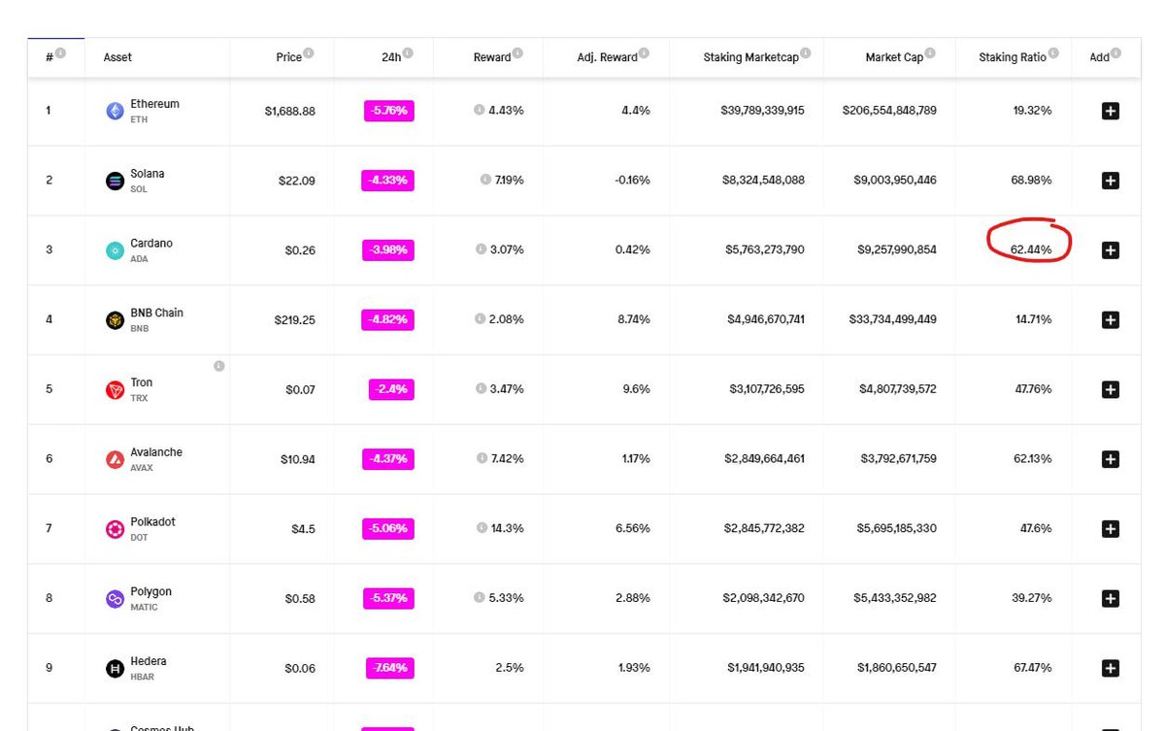Screen dimensions: 1165x731
Task: Open info icon beside Polkadot reward 14.3%
Action: coord(482,528)
